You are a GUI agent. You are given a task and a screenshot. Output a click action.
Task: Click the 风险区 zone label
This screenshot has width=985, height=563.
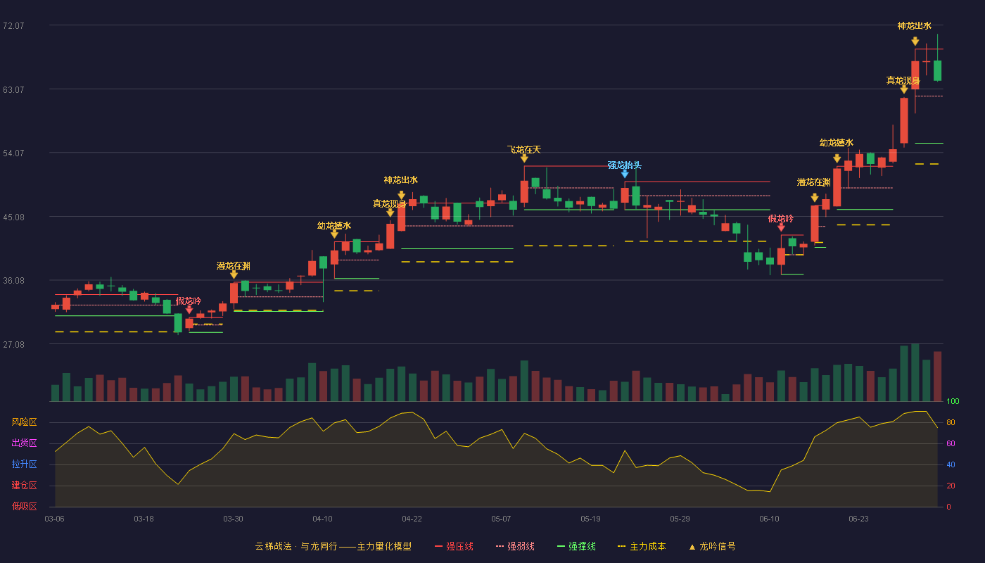coord(25,422)
